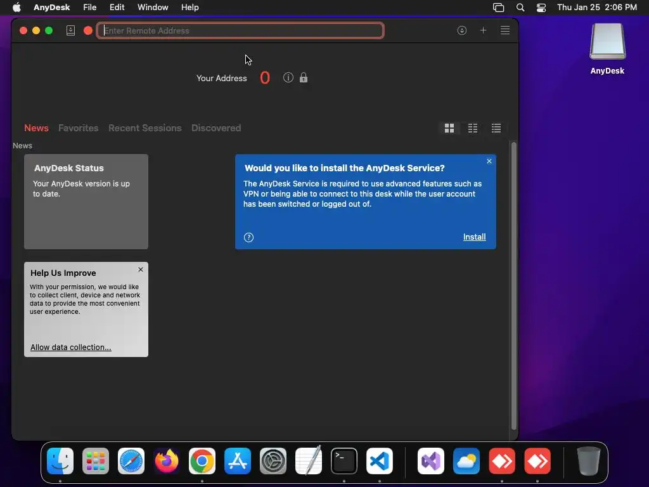Image resolution: width=649 pixels, height=487 pixels.
Task: Switch to the Favorites tab
Action: (x=78, y=128)
